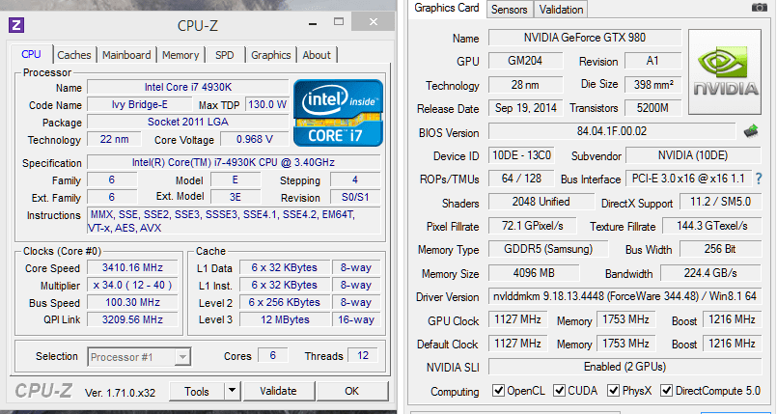Click the Max TDP value 130.0 W
Screen dimensions: 777x414
tap(267, 104)
